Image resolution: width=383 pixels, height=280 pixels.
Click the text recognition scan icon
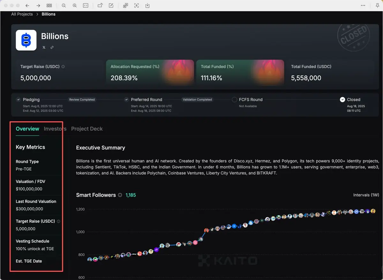tap(137, 6)
